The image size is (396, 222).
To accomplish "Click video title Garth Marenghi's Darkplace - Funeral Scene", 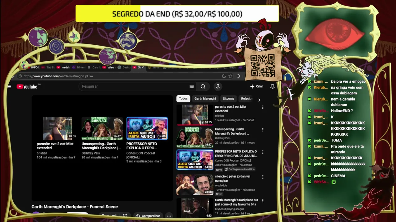I will 75,207.
